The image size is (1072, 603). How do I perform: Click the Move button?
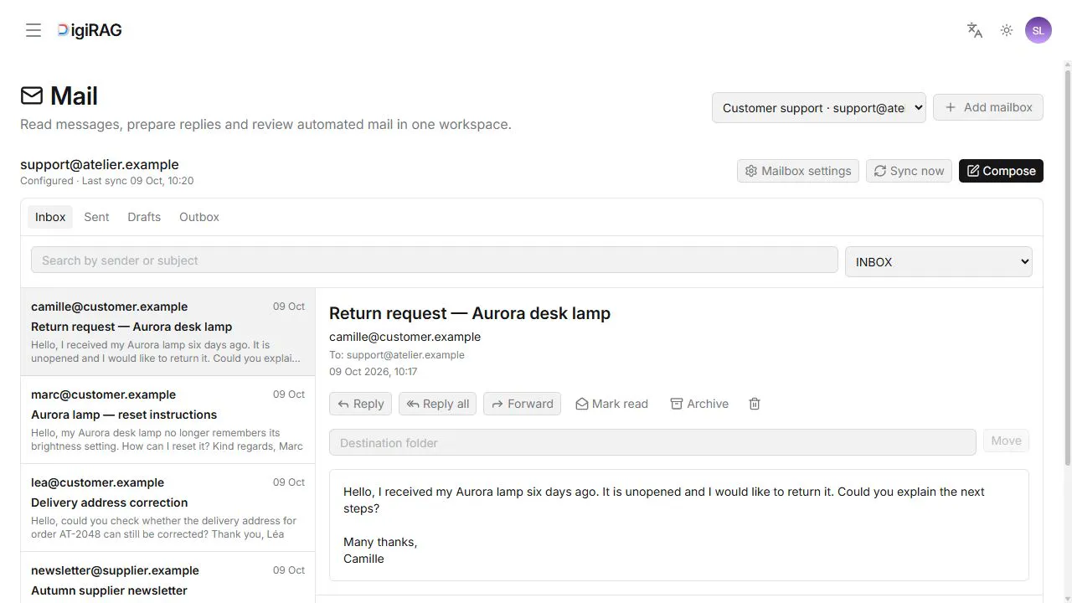1006,441
